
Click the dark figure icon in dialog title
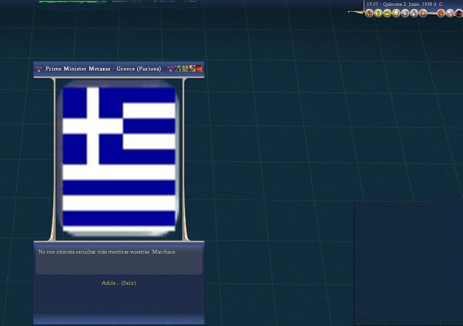coord(178,68)
